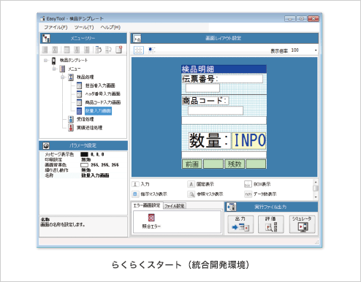
Task: Click the input box below 伝票番号:
Action: click(x=202, y=88)
